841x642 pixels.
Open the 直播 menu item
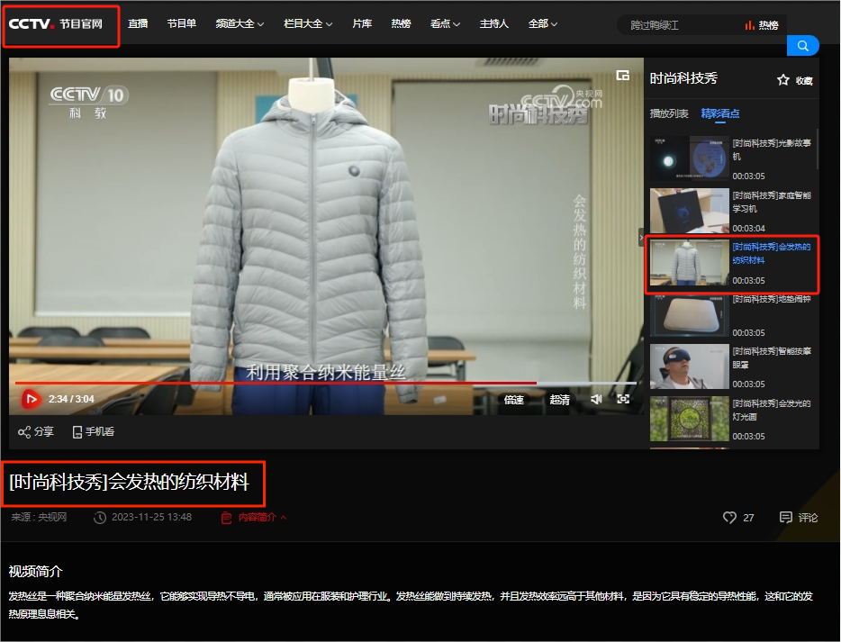coord(138,24)
